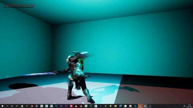Open the system tray clock and date

click(x=189, y=106)
